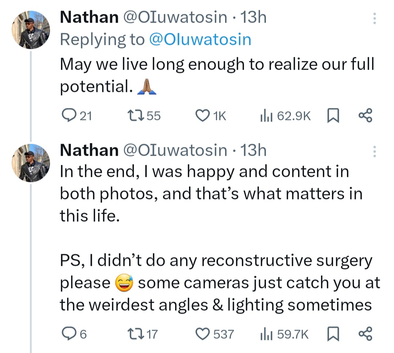Click Nathan's avatar on the first tweet
The height and width of the screenshot is (353, 394).
[31, 30]
